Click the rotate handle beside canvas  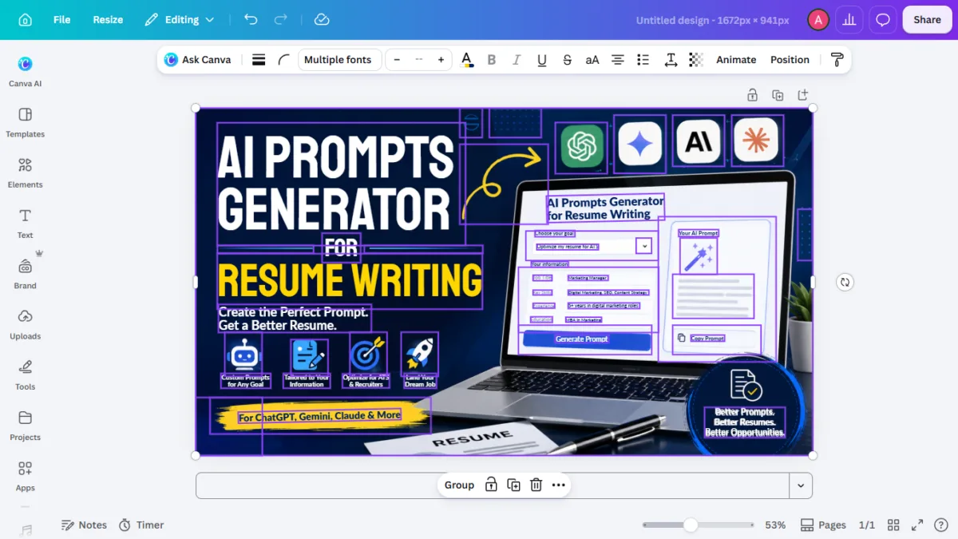tap(845, 281)
